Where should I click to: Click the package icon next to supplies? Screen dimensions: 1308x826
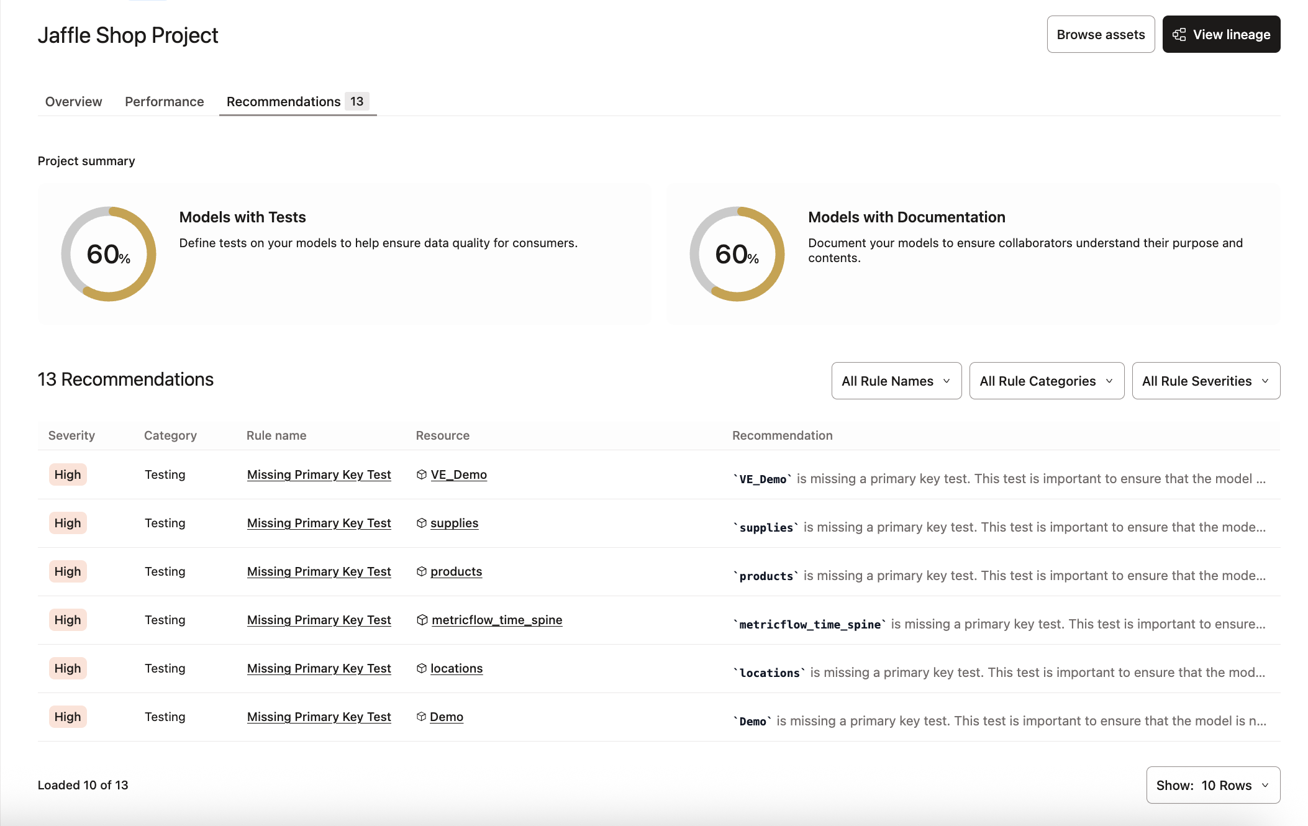pyautogui.click(x=422, y=522)
